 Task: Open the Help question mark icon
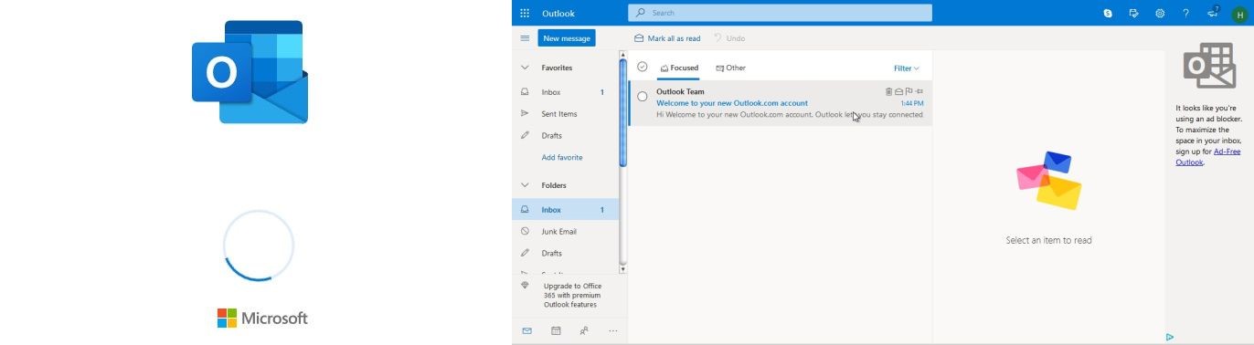pyautogui.click(x=1185, y=13)
